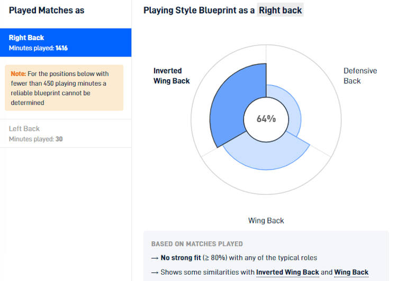Click the Defensive Back chart label
This screenshot has width=397, height=281.
point(360,76)
